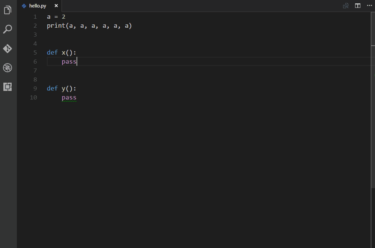Split the editor into two panes
The width and height of the screenshot is (375, 248).
coord(357,6)
